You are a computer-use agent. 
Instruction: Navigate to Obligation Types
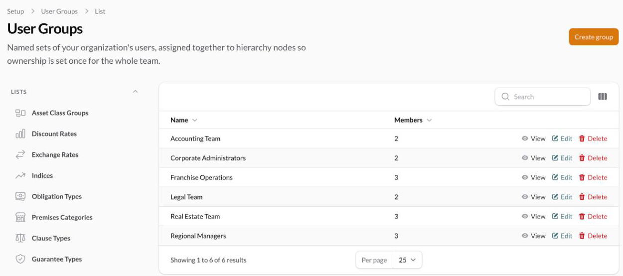57,197
